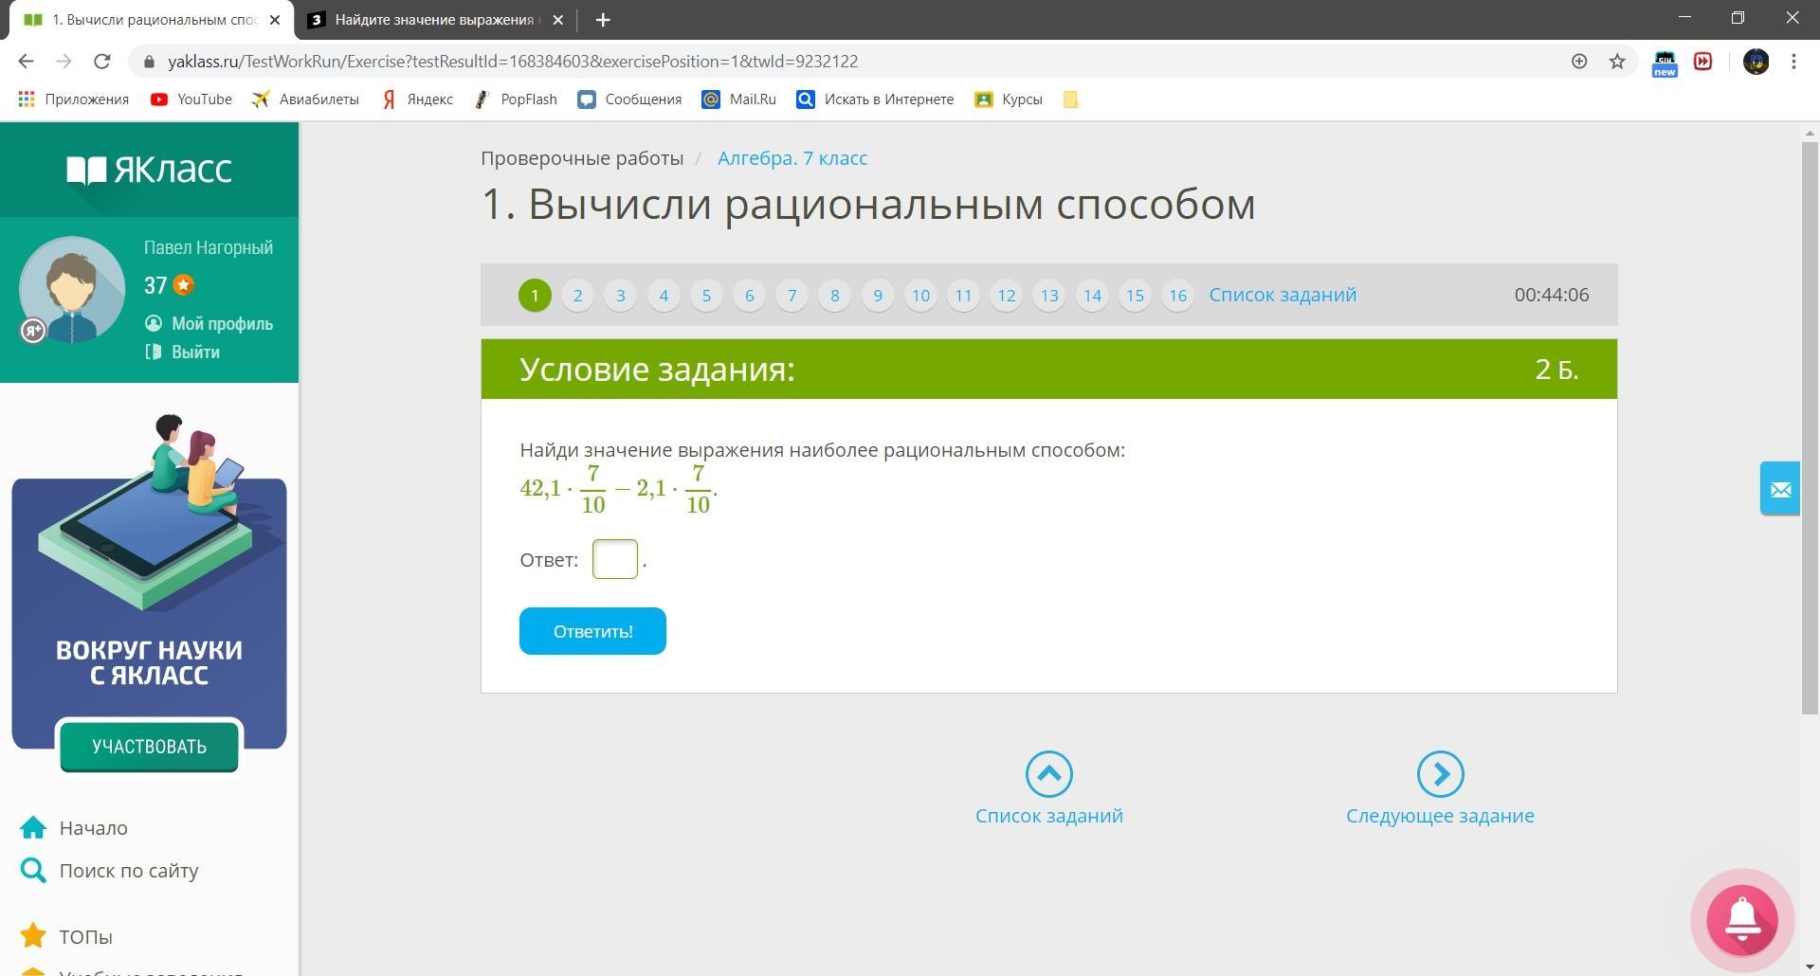
Task: Click the next-arrow Следующее задание circle icon
Action: coord(1441,774)
